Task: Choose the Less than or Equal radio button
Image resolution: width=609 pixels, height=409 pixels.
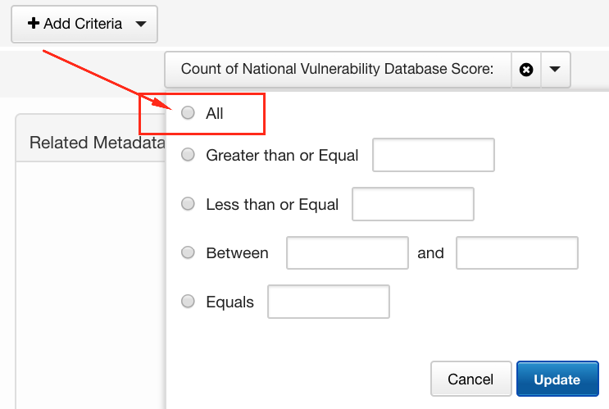Action: point(189,204)
